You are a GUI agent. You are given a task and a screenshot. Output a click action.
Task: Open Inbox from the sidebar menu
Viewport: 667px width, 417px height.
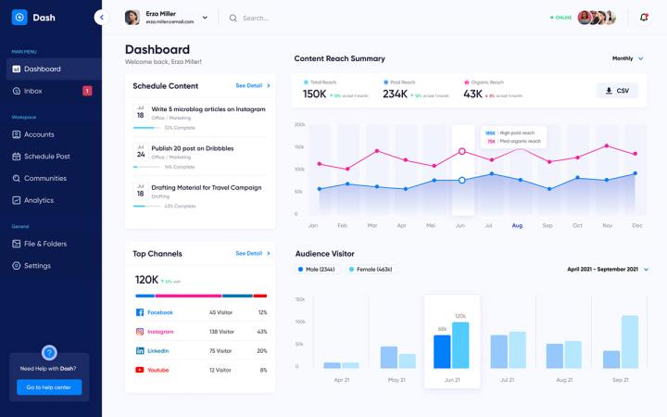click(32, 91)
